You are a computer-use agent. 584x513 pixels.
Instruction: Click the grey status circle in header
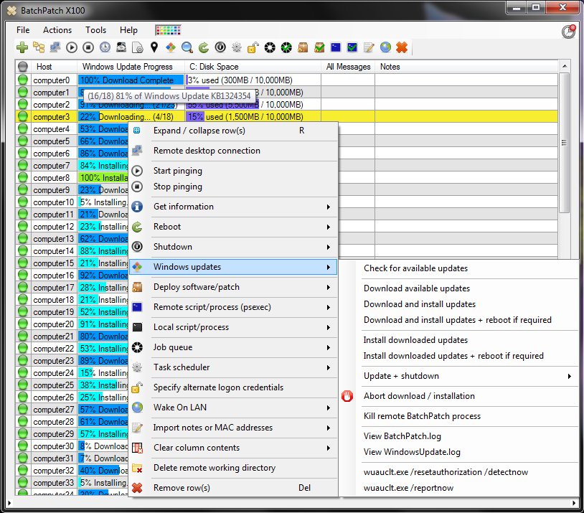point(23,66)
